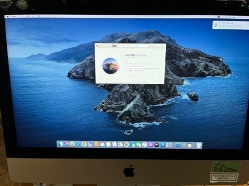Launch Google Chrome from the dock
Image resolution: width=249 pixels, height=186 pixels.
pos(84,144)
